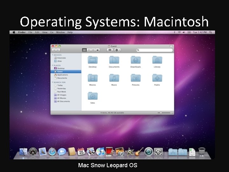The width and height of the screenshot is (229, 172).
Task: Launch iMovie star icon in dock
Action: click(x=129, y=152)
